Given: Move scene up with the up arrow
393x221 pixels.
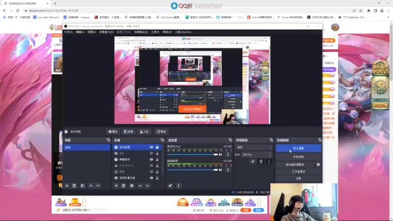Looking at the screenshot, I should pyautogui.click(x=91, y=186).
